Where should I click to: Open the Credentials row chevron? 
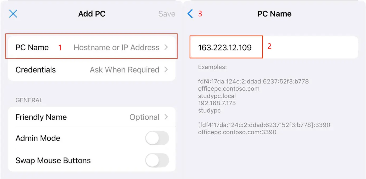click(166, 70)
